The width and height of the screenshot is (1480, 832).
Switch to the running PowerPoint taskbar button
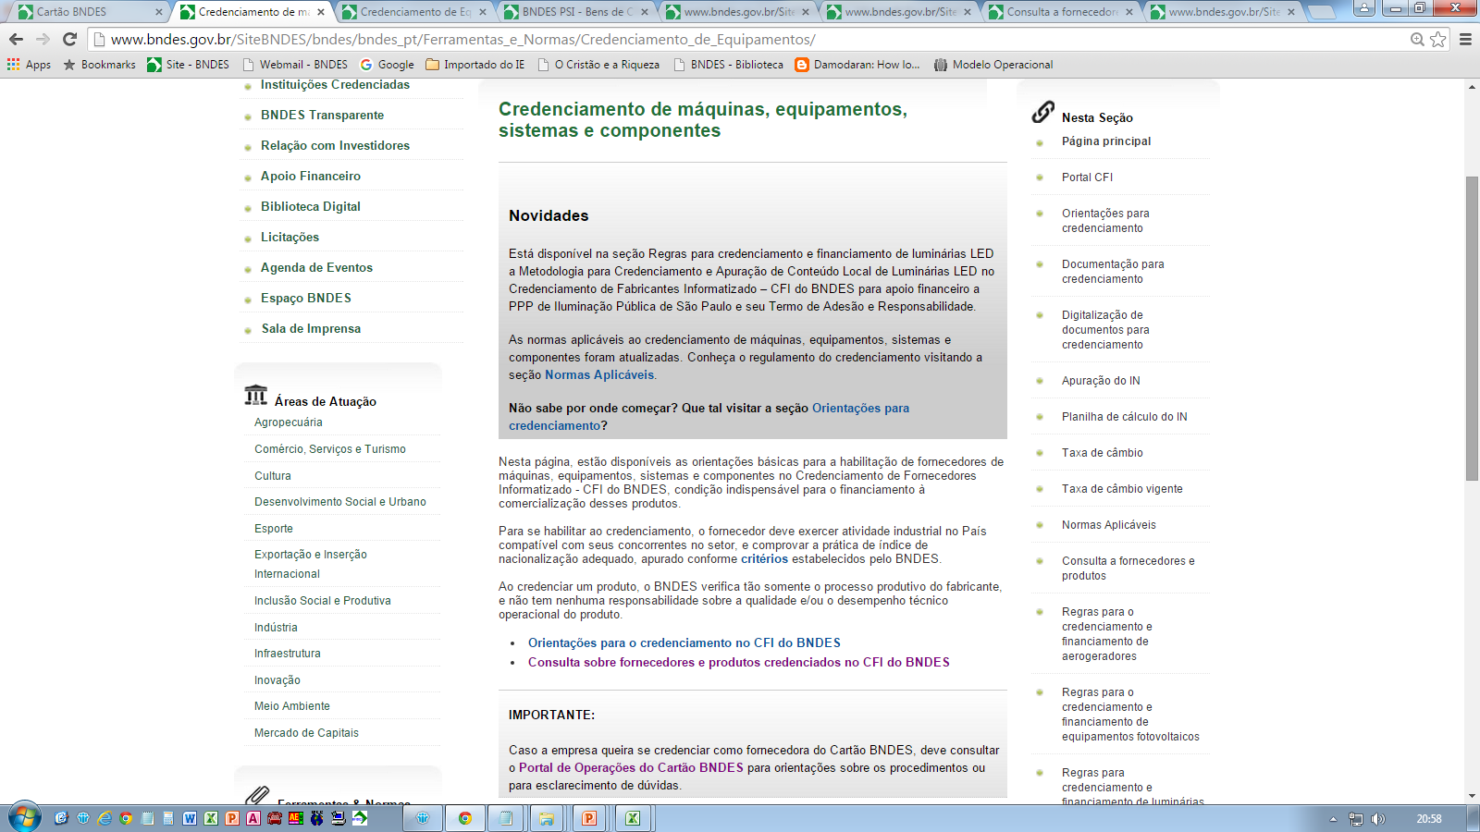(x=589, y=818)
